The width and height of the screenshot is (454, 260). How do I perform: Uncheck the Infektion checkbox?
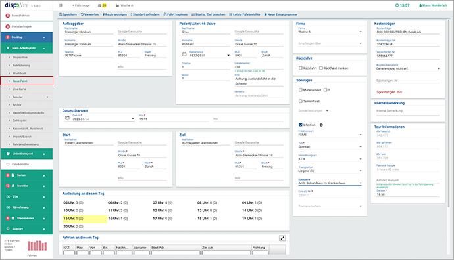[x=300, y=125]
